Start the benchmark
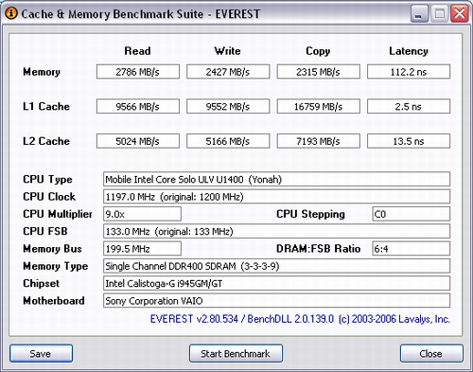Viewport: 473px width, 372px height. [236, 353]
